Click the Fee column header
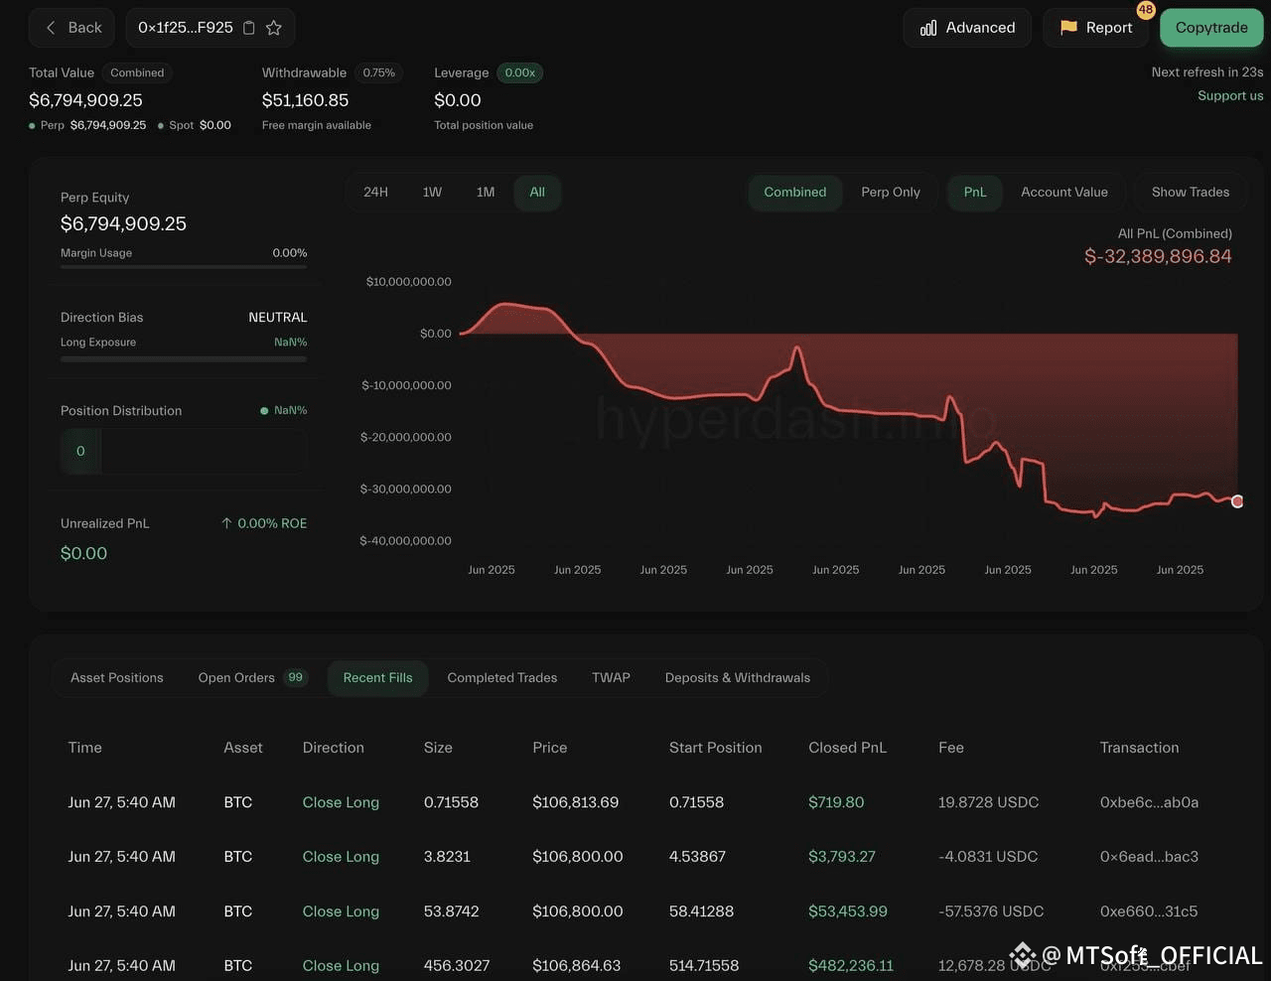Viewport: 1271px width, 981px height. tap(951, 748)
